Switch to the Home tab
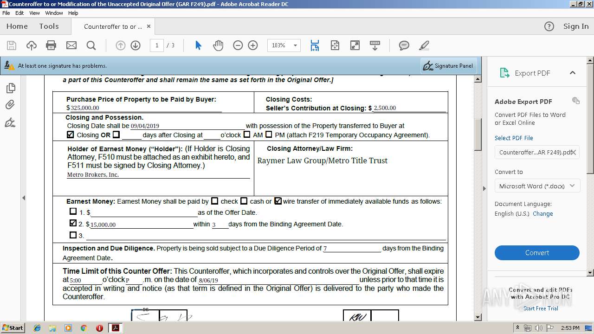 pyautogui.click(x=17, y=26)
